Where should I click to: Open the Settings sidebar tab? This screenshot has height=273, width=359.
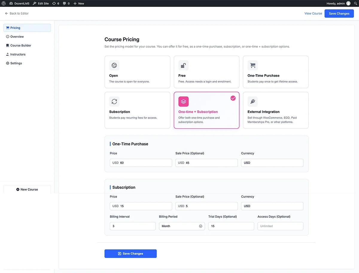pyautogui.click(x=27, y=63)
